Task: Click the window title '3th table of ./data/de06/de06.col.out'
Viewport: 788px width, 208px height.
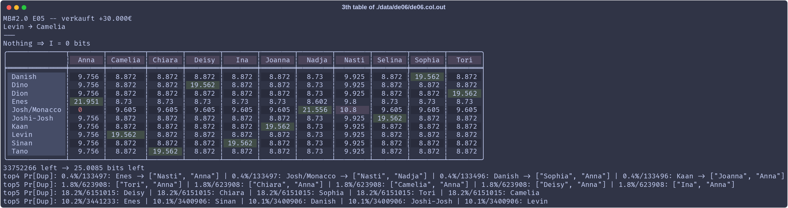Action: tap(393, 7)
